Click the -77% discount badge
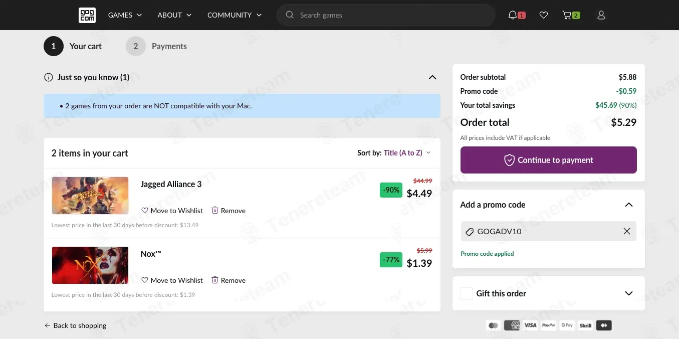679x339 pixels. 391,260
